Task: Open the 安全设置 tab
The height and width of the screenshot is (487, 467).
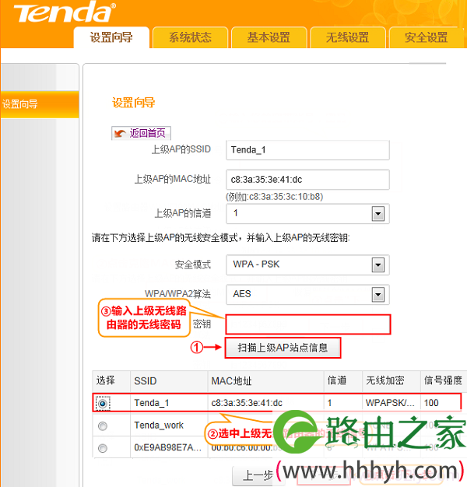Action: click(427, 37)
